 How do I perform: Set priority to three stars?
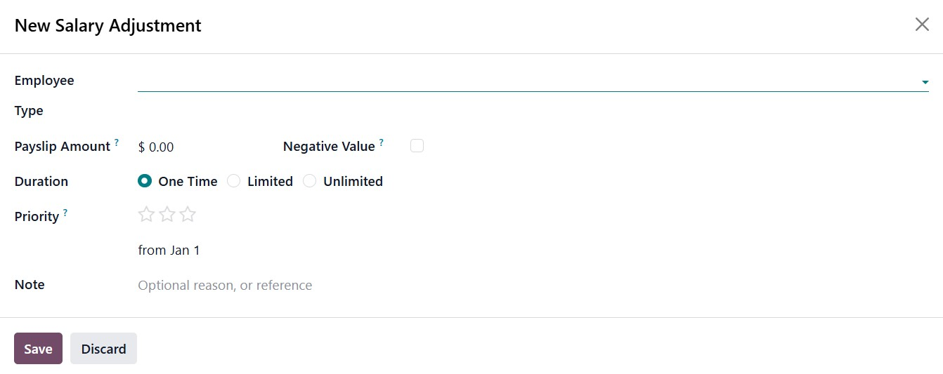pos(188,215)
